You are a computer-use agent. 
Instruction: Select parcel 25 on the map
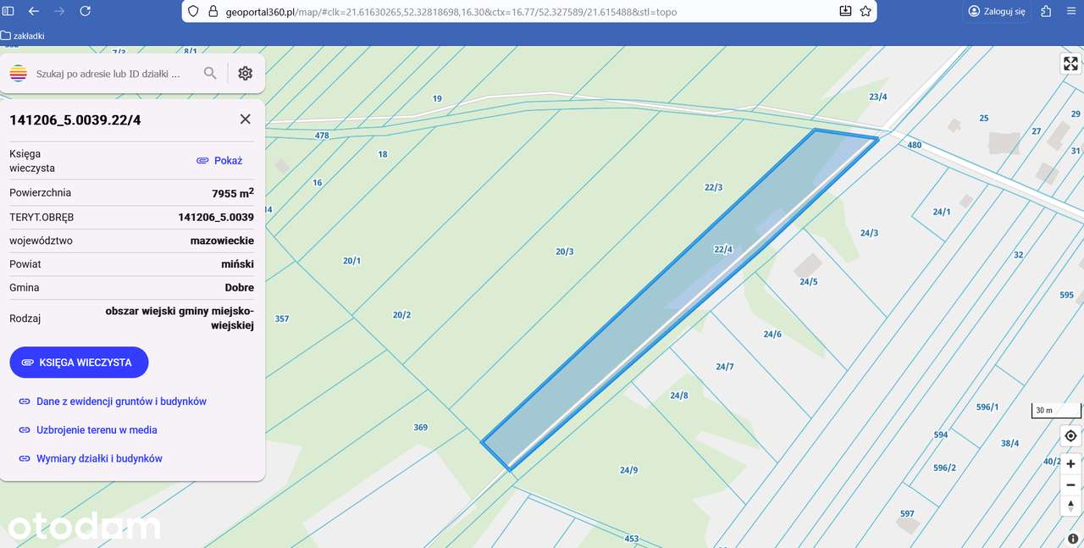[984, 119]
